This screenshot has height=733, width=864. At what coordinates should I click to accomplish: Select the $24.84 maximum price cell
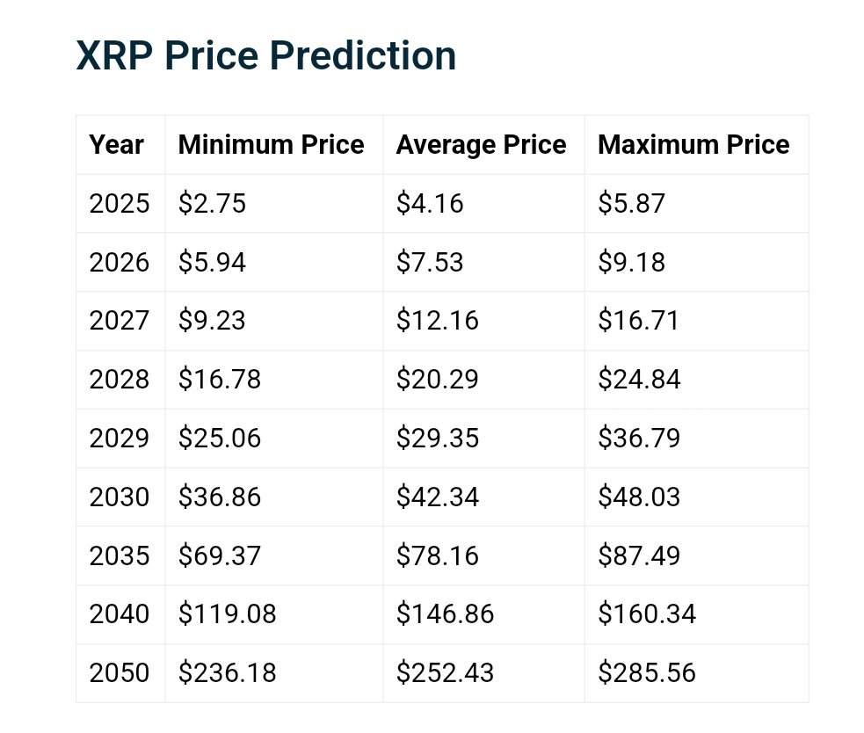(639, 380)
